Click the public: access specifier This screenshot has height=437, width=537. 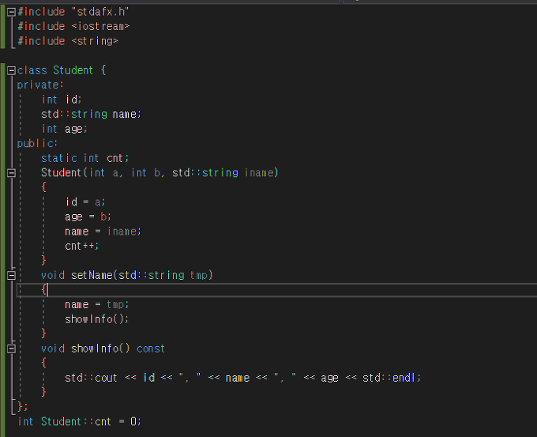coord(37,143)
